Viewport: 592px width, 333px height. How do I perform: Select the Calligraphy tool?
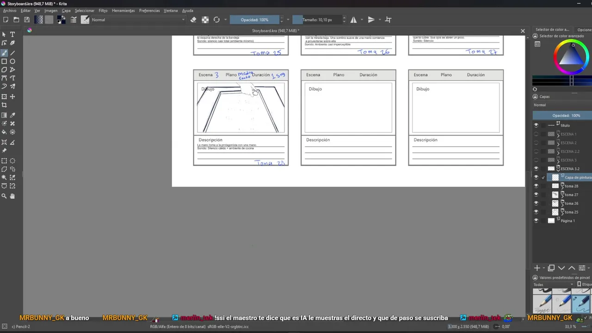pyautogui.click(x=12, y=43)
